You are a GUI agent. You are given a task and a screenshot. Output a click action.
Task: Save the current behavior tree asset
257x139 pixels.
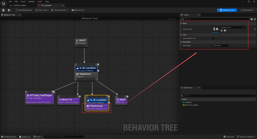coord(4,10)
